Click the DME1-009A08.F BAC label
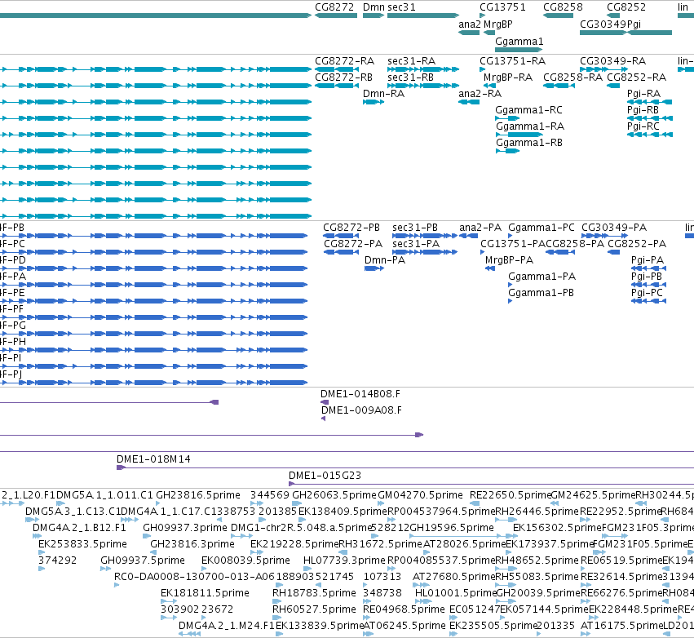This screenshot has height=638, width=694. (361, 410)
